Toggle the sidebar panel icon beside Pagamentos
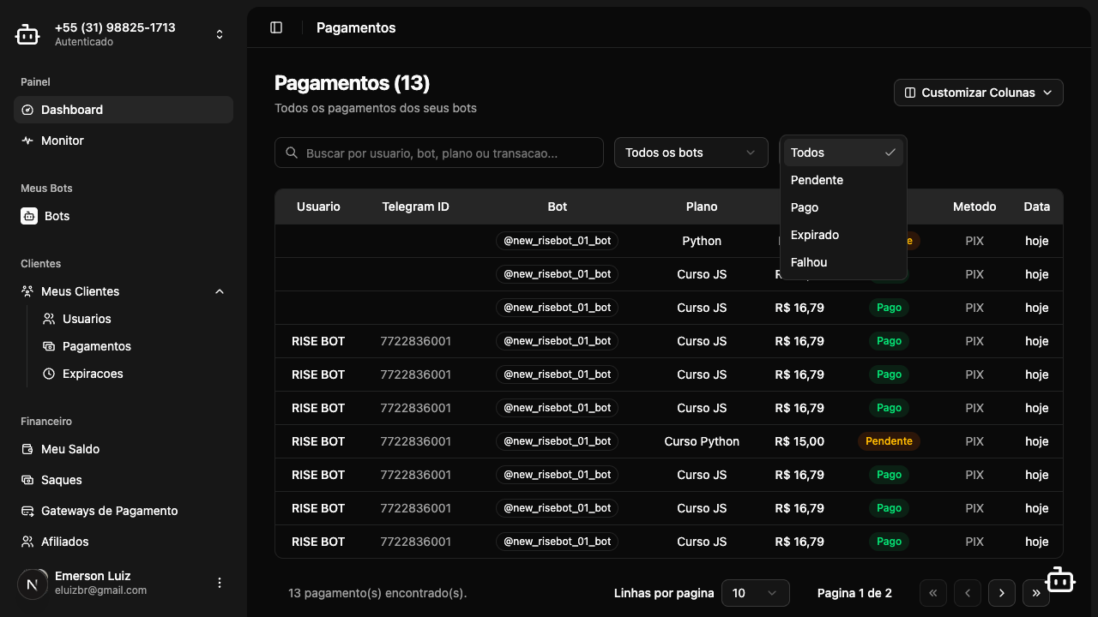The width and height of the screenshot is (1098, 617). tap(276, 27)
